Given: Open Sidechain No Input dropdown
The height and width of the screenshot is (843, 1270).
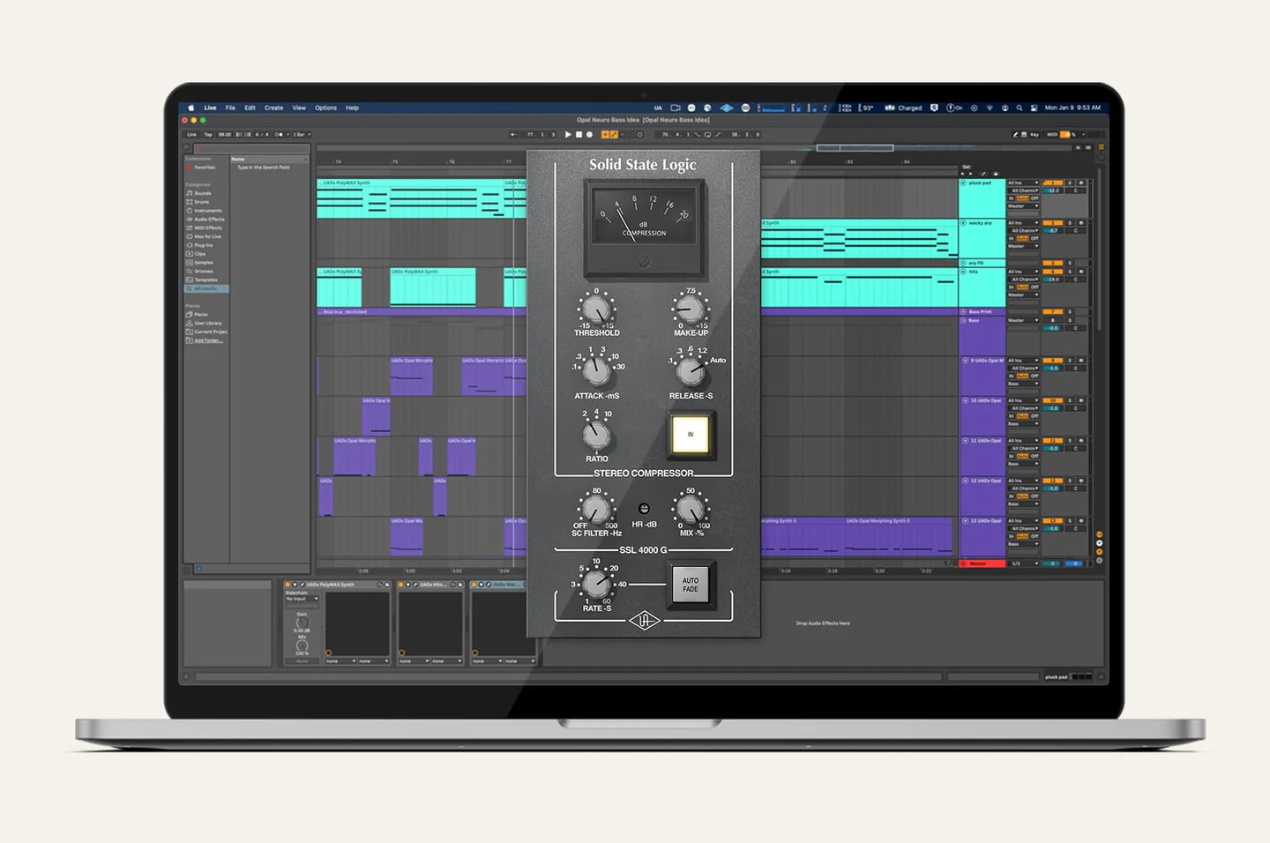Looking at the screenshot, I should coord(302,599).
